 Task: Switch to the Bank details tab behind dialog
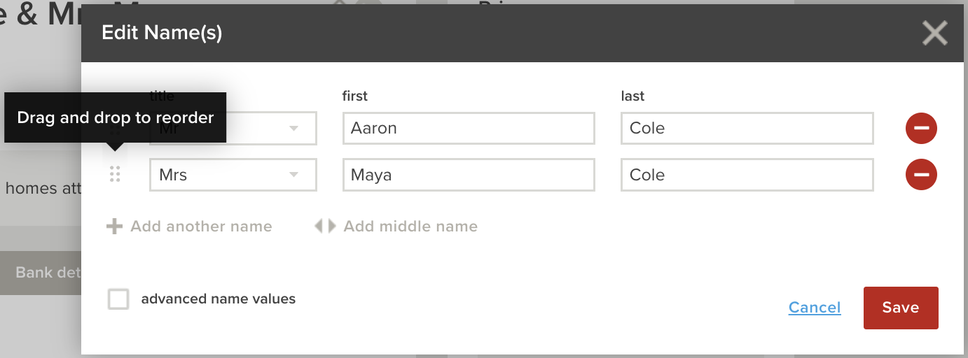(41, 272)
